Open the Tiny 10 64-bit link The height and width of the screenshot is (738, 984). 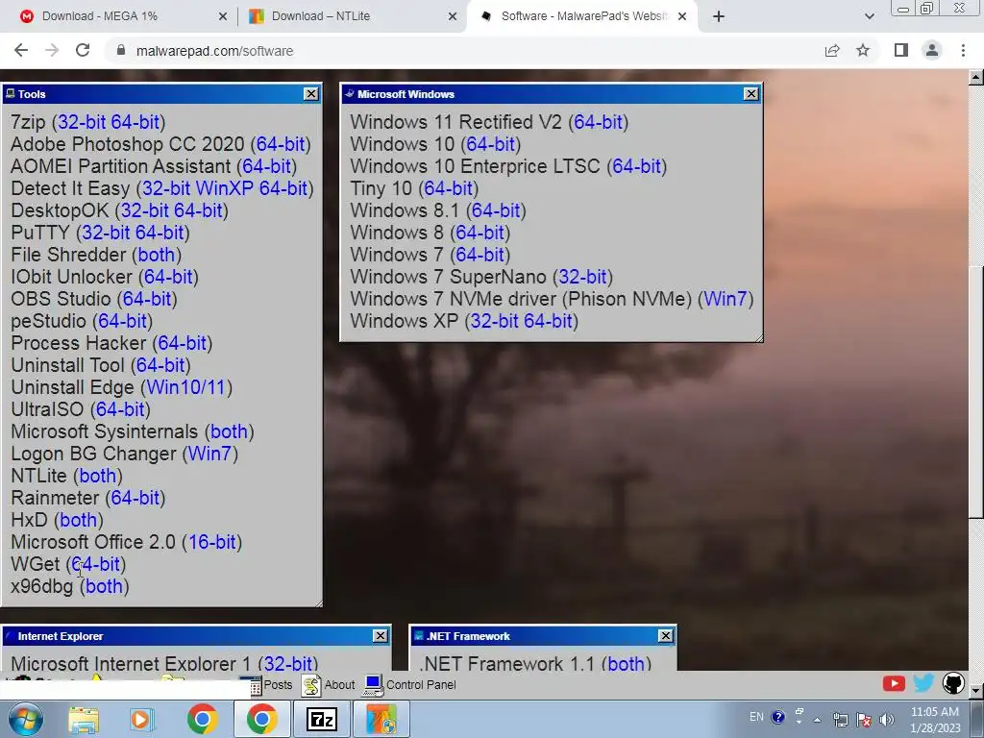tap(448, 188)
